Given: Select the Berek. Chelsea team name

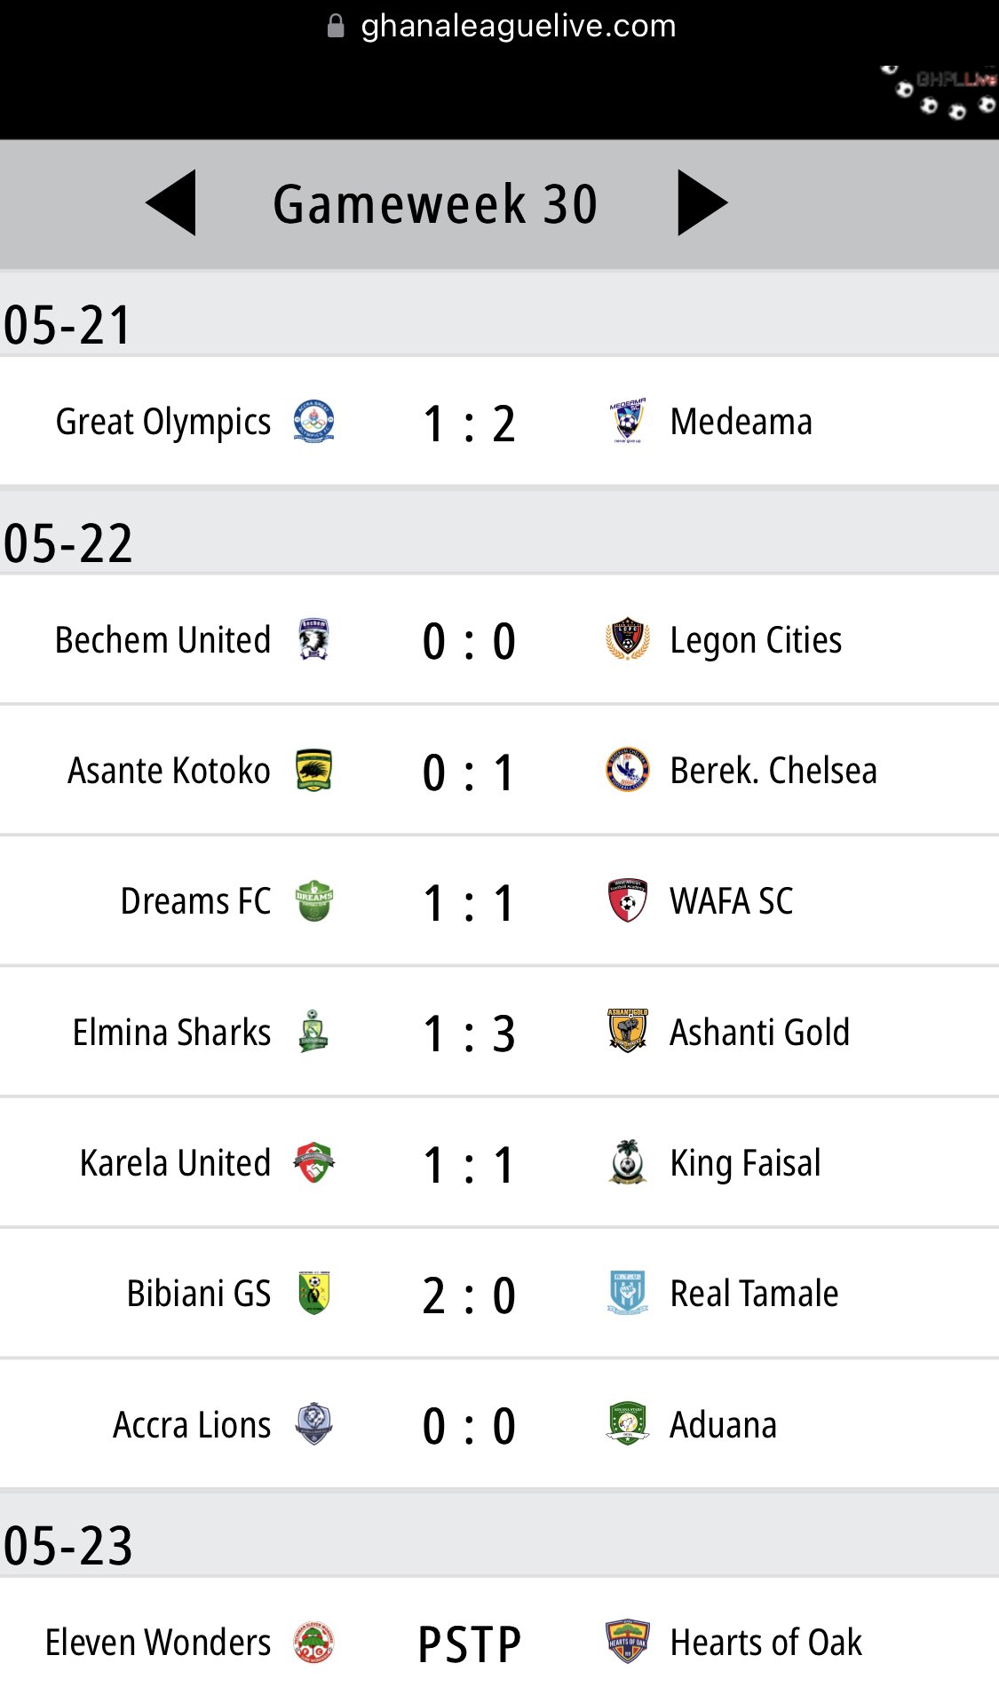Looking at the screenshot, I should pyautogui.click(x=773, y=770).
